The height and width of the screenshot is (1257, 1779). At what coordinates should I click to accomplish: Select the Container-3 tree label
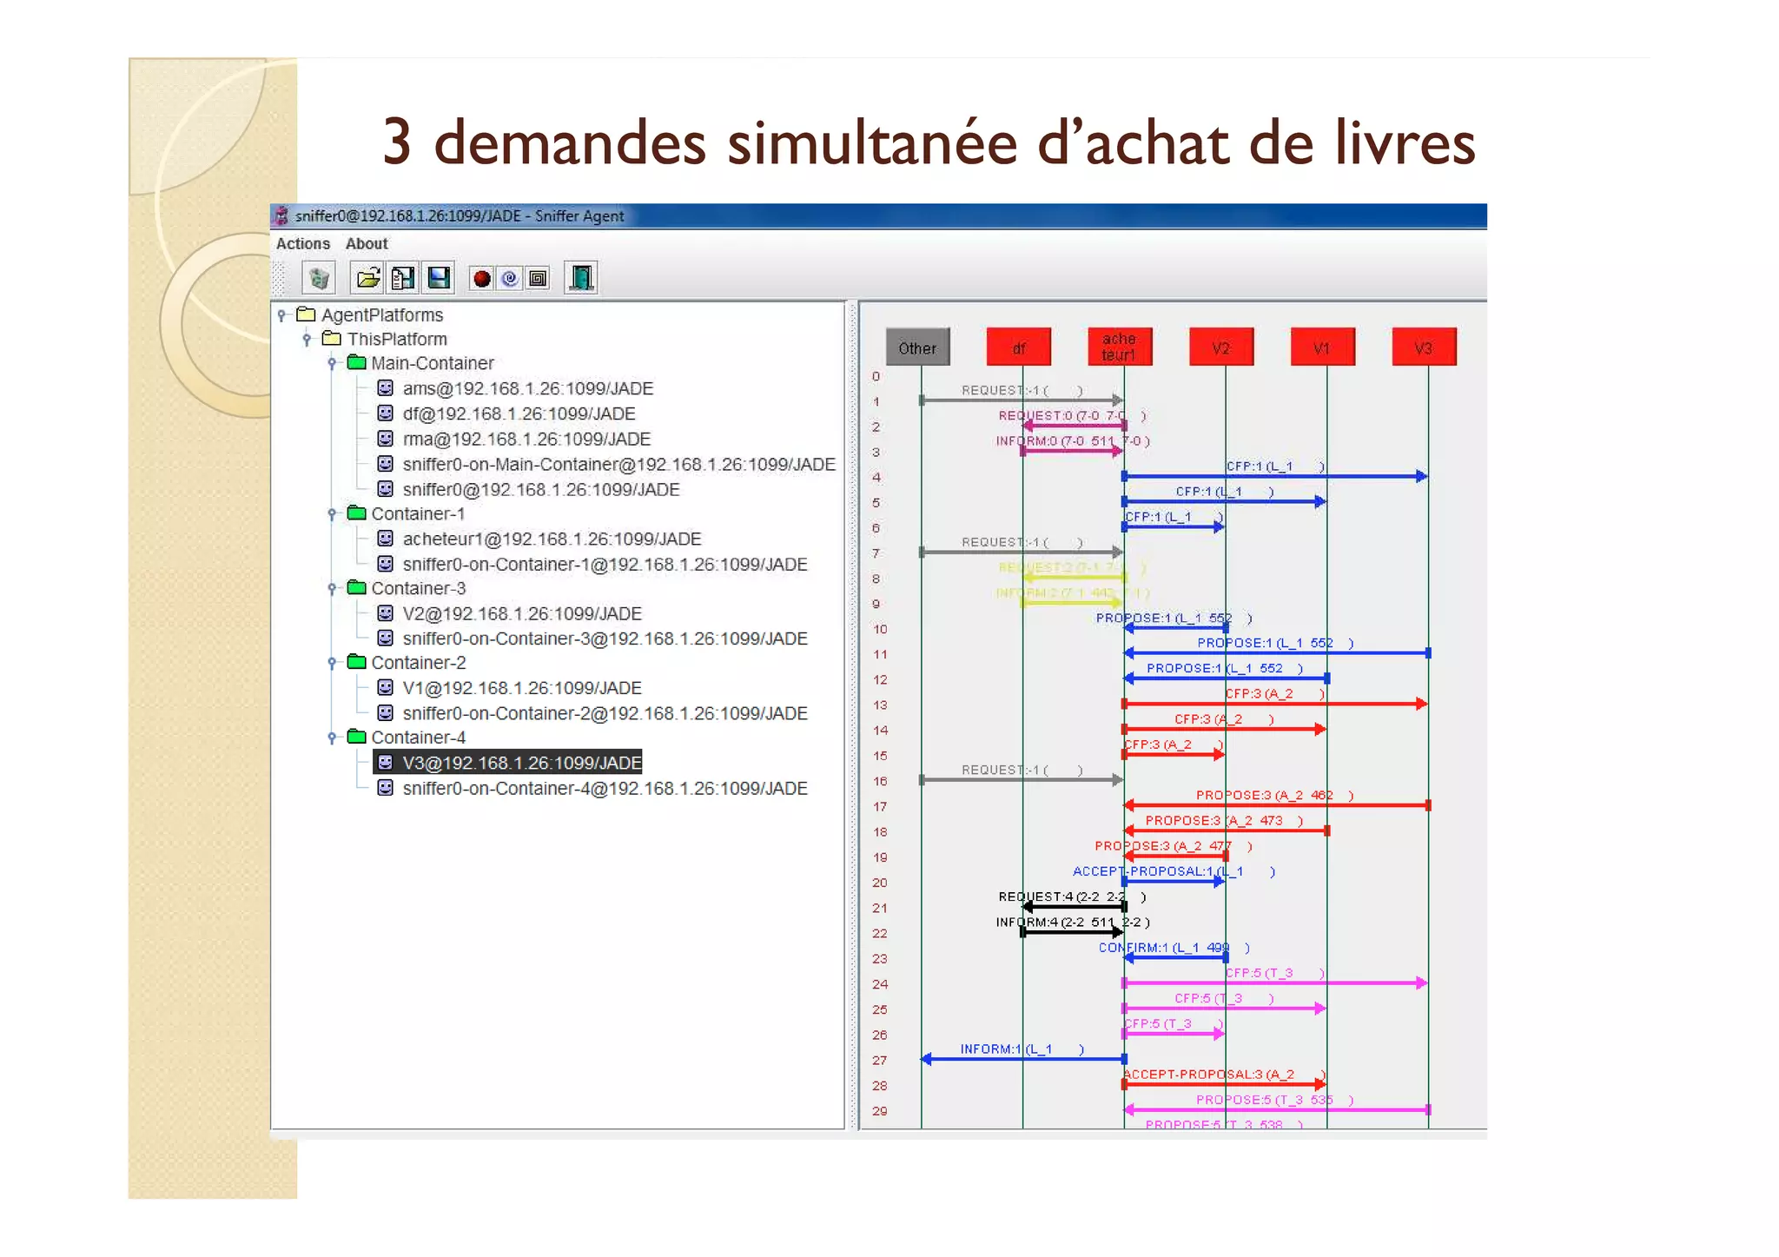tap(419, 588)
